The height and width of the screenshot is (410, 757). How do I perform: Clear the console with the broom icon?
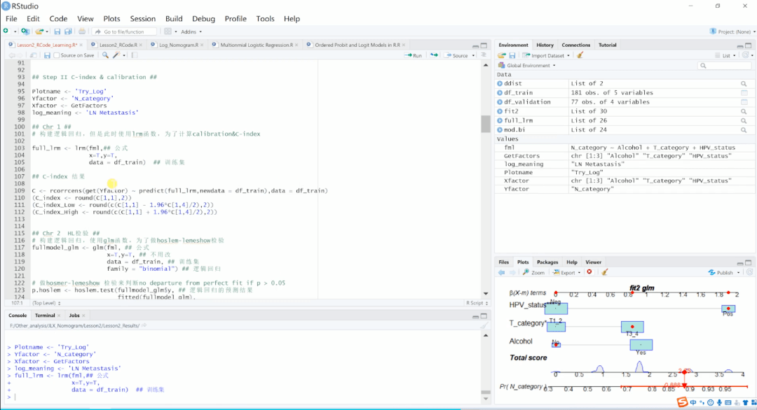tap(484, 325)
